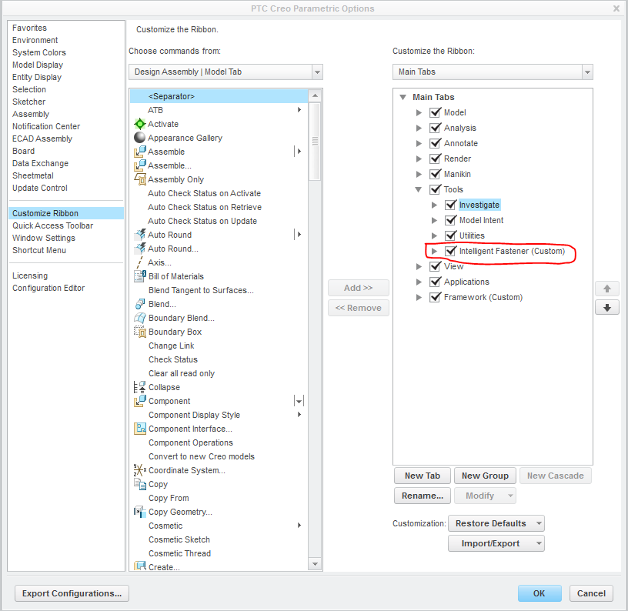Click the Rename... button
The height and width of the screenshot is (611, 628).
click(423, 496)
